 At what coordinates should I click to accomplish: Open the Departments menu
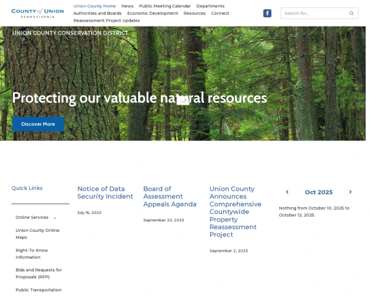click(x=210, y=6)
